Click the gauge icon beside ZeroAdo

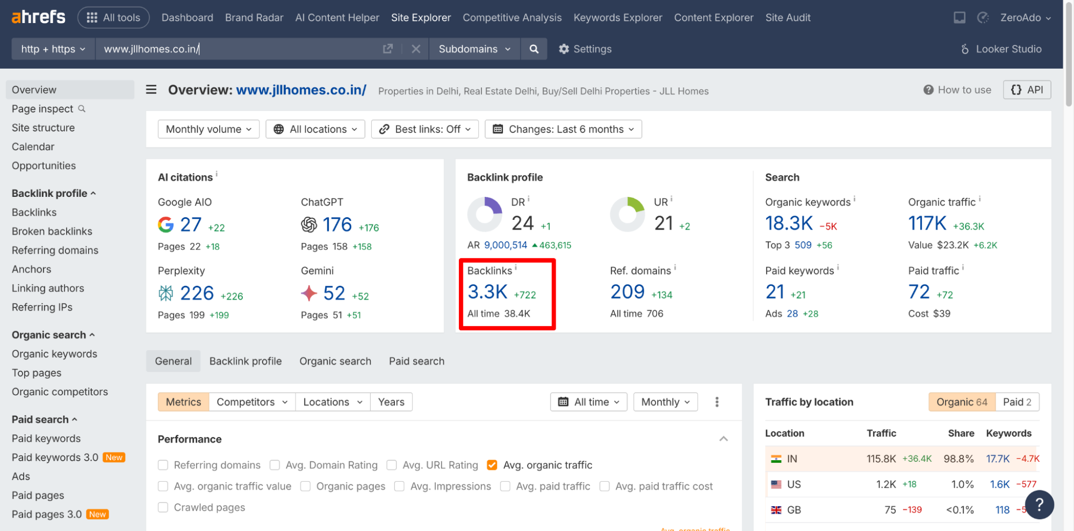983,18
